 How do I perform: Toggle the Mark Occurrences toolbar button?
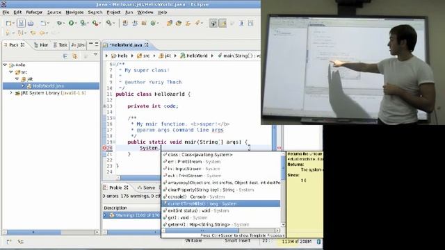pos(222,23)
